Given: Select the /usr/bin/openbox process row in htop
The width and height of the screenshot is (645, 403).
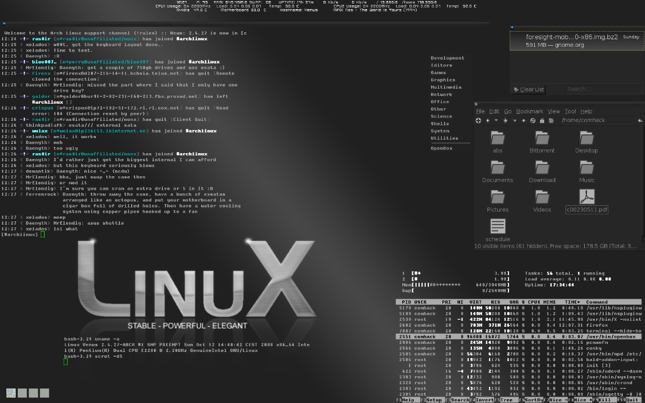Looking at the screenshot, I should (519, 336).
